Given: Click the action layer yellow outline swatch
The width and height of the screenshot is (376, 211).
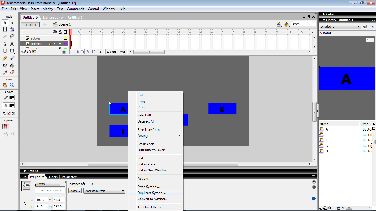Looking at the screenshot, I should [65, 38].
